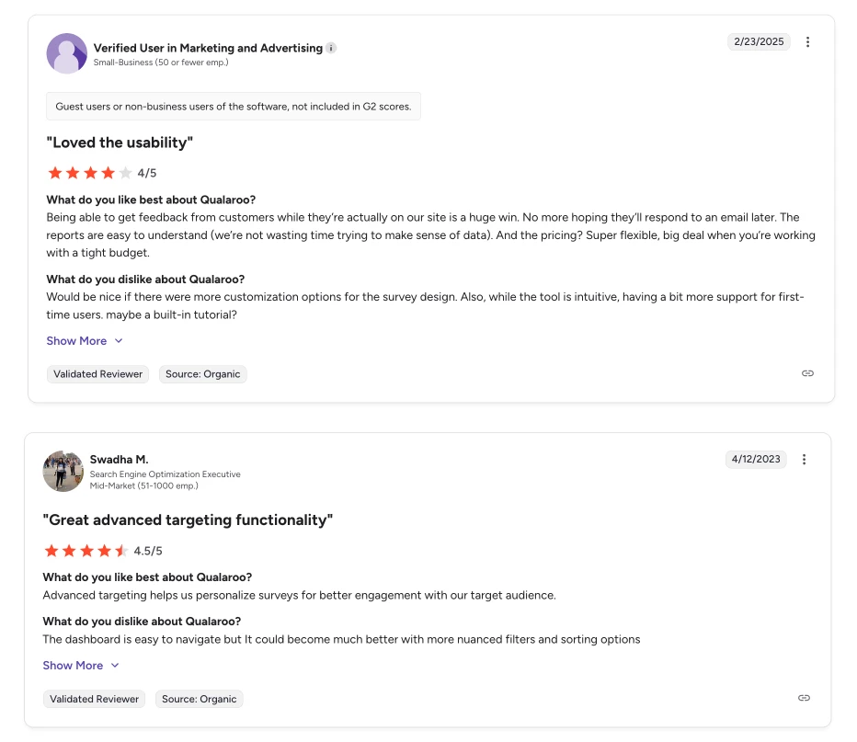The image size is (857, 742).
Task: Click the 2/23/2025 review date
Action: 759,41
